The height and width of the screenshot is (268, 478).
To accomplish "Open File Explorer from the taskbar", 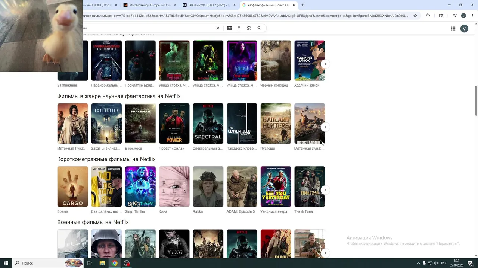I will click(x=102, y=263).
